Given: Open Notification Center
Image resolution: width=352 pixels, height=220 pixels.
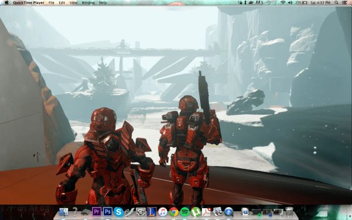Looking at the screenshot, I should click(x=344, y=3).
